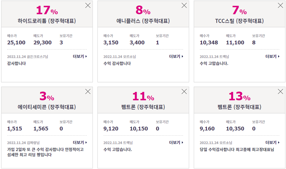Select the 17% return figure
Viewport: 286px width, 169px height.
(47, 10)
